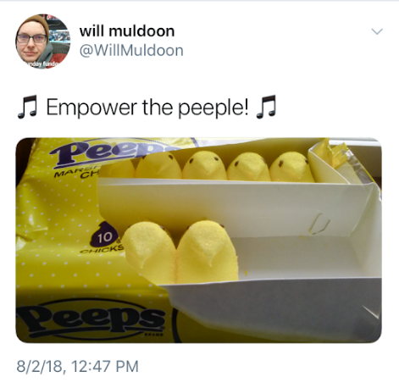Click the word peeple! in the tweet
Screen dimensions: 399x388
tap(213, 108)
